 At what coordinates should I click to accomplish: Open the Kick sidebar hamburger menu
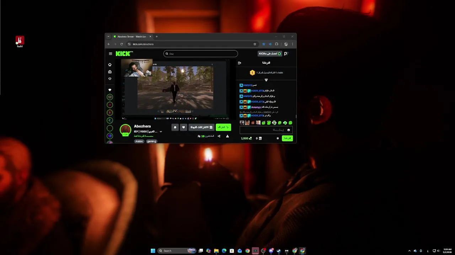pyautogui.click(x=111, y=54)
